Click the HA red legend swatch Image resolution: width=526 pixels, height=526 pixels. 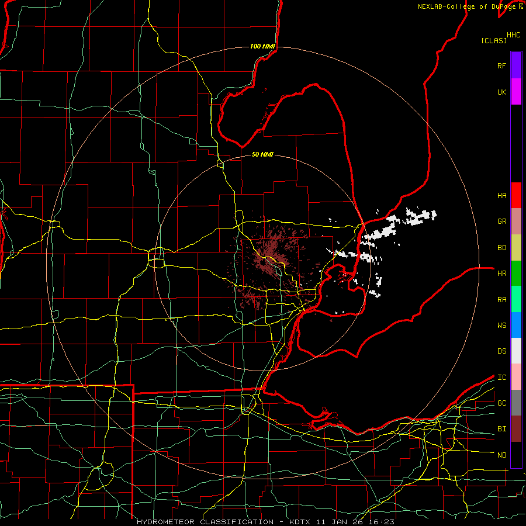(516, 195)
